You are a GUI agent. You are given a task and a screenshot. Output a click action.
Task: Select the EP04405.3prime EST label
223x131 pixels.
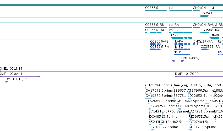175,111
